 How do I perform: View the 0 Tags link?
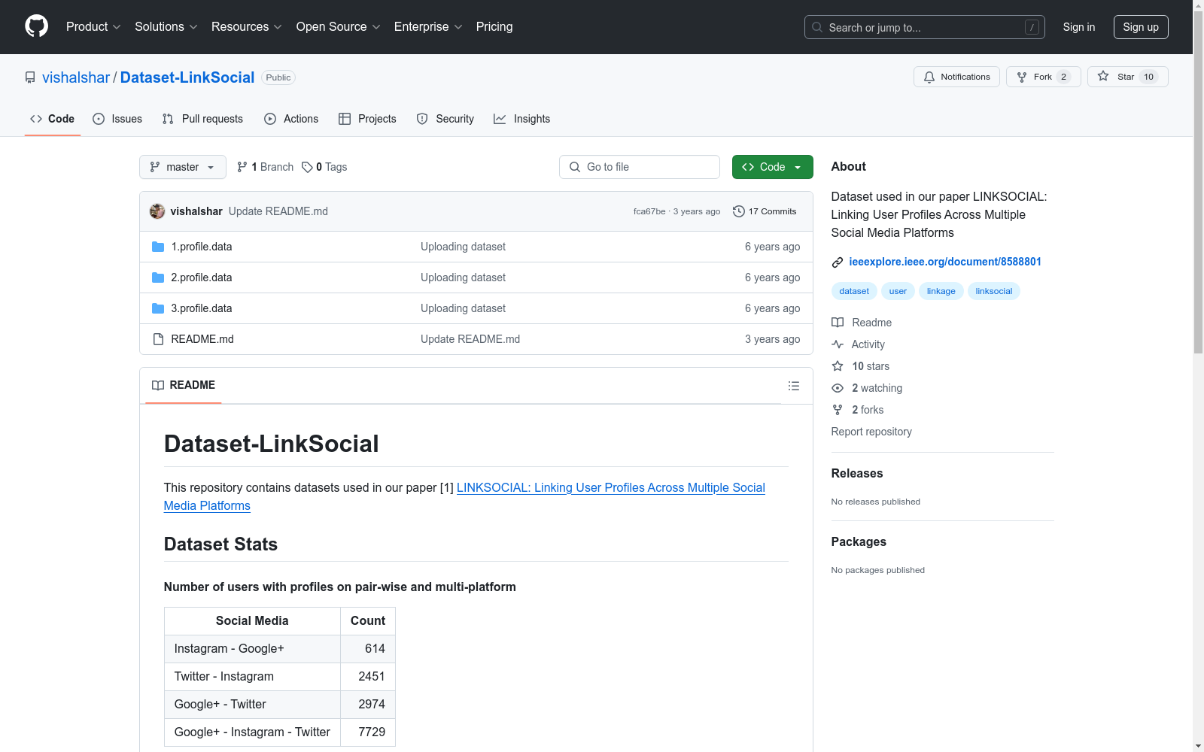point(324,167)
